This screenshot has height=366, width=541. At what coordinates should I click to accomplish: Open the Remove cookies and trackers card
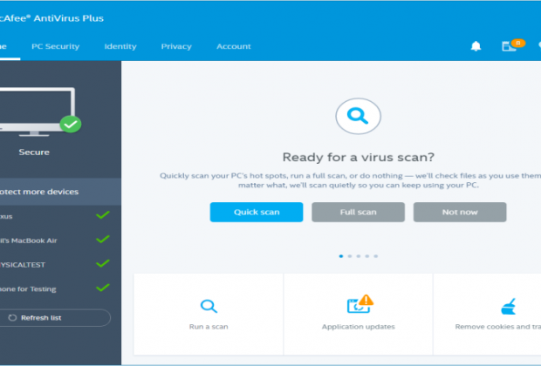[487, 314]
